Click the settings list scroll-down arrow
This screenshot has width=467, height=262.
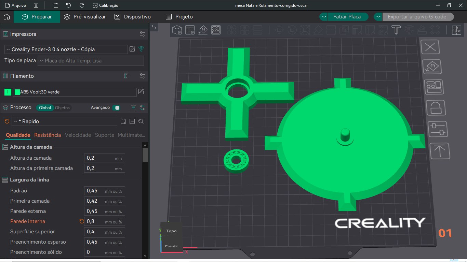(x=145, y=256)
